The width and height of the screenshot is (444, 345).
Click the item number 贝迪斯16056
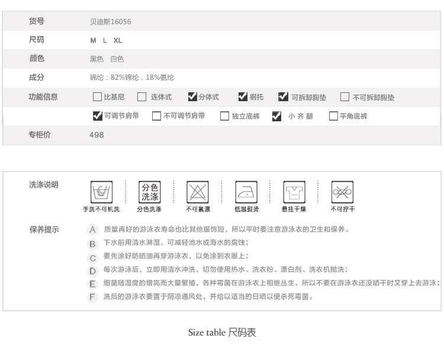click(111, 22)
